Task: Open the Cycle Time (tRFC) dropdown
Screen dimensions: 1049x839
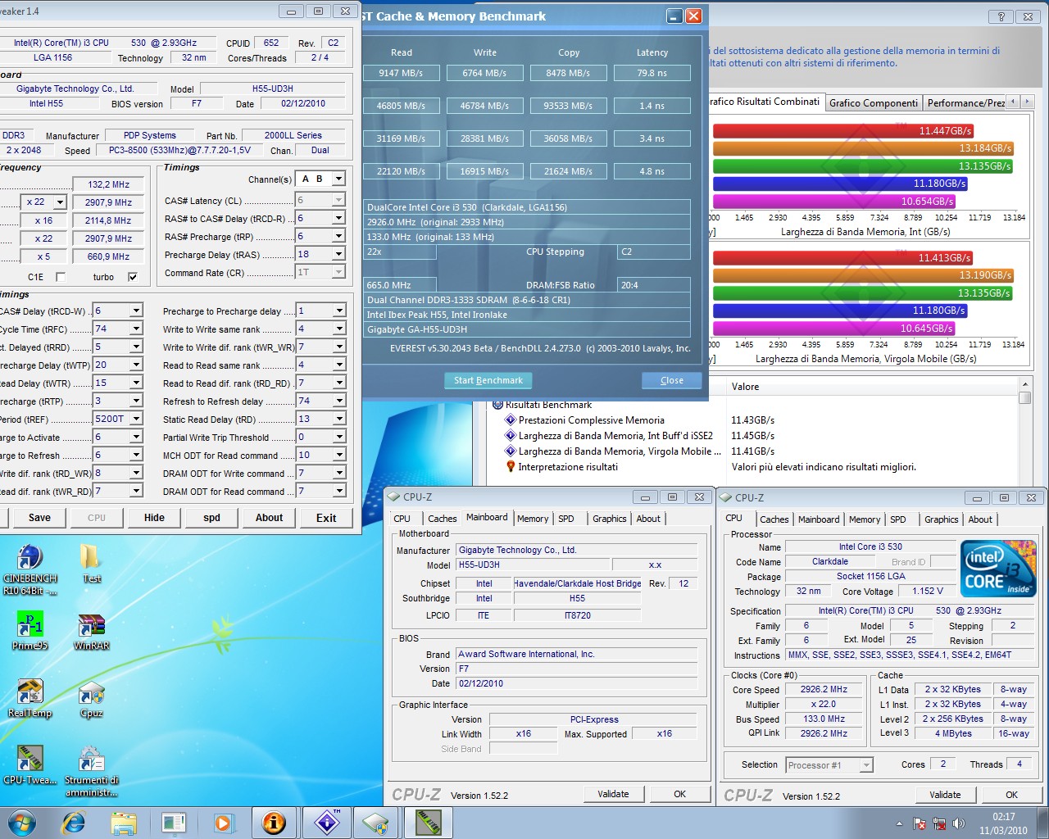Action: coord(136,329)
